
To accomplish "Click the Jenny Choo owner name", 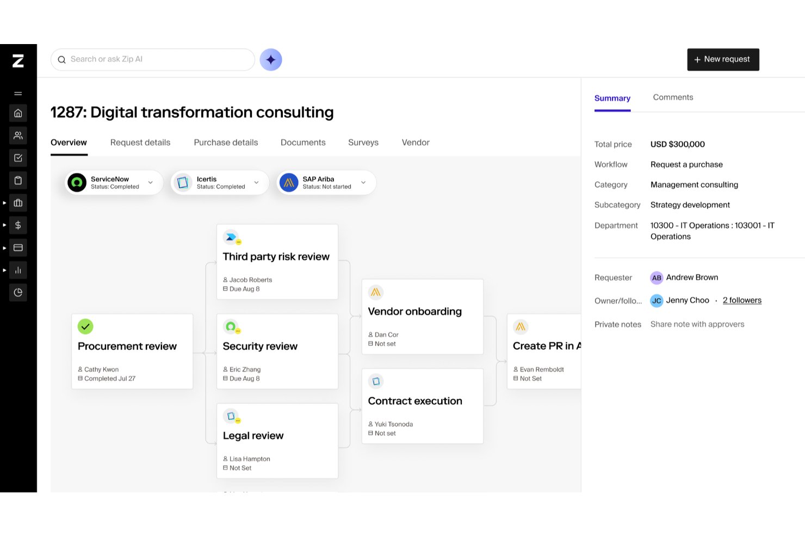I will [688, 300].
